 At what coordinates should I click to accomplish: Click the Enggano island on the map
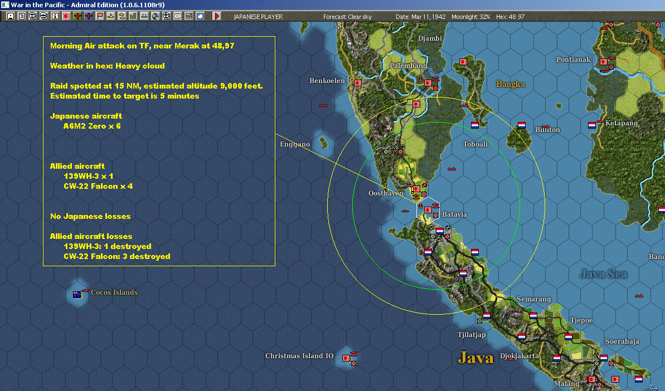coord(324,143)
